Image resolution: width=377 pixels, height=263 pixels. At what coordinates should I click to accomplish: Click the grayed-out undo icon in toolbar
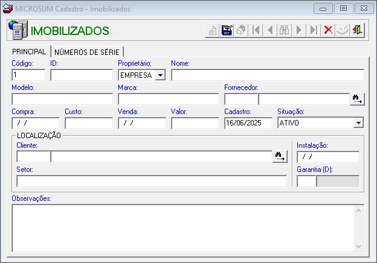pyautogui.click(x=343, y=31)
